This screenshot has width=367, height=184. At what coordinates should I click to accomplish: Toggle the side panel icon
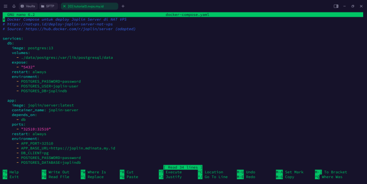pos(336,6)
